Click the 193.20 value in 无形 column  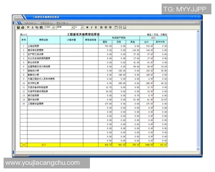point(119,71)
